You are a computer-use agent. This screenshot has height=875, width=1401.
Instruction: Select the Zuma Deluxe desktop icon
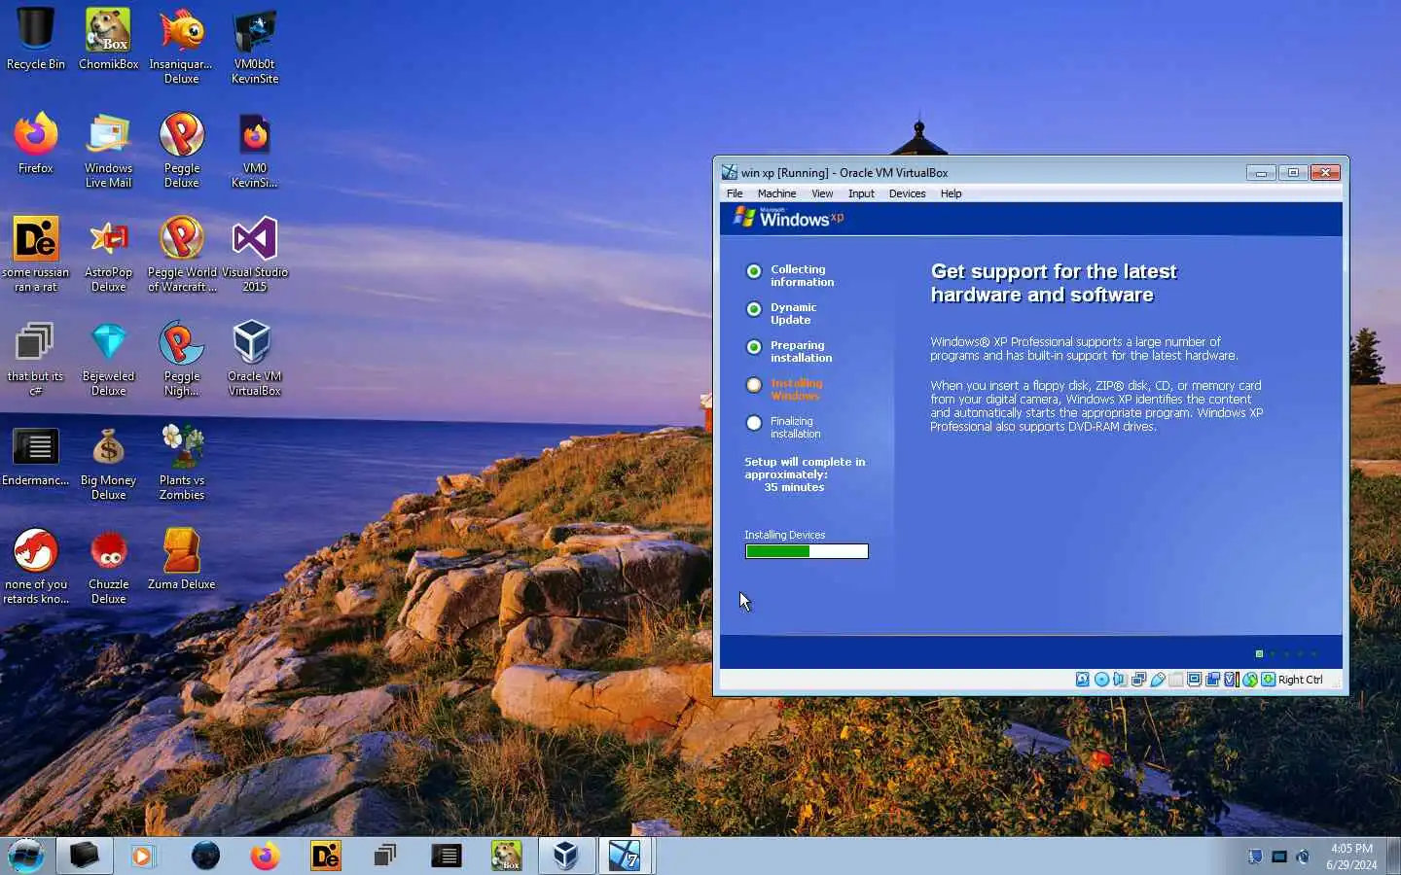[x=182, y=559]
